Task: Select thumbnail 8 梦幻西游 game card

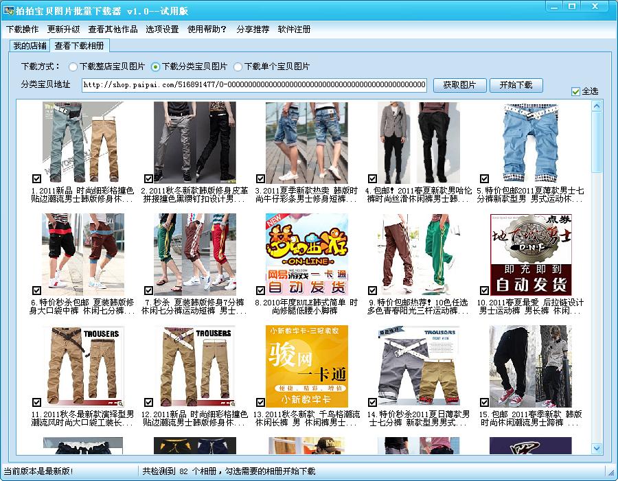Action: [307, 255]
